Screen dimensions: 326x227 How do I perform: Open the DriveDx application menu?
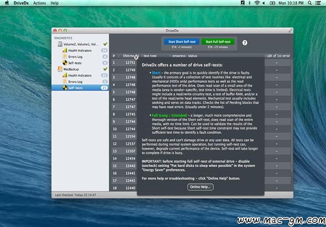21,3
